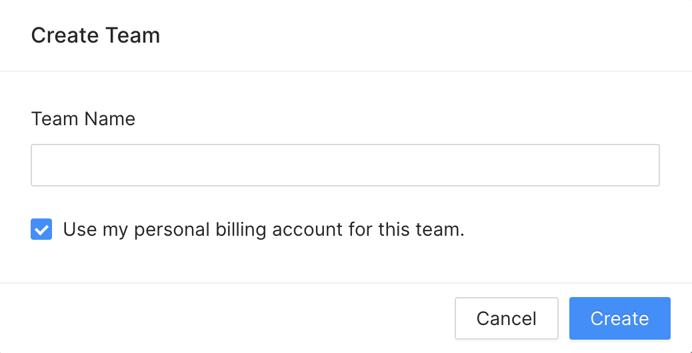692x353 pixels.
Task: Confirm team creation with Create
Action: 619,318
